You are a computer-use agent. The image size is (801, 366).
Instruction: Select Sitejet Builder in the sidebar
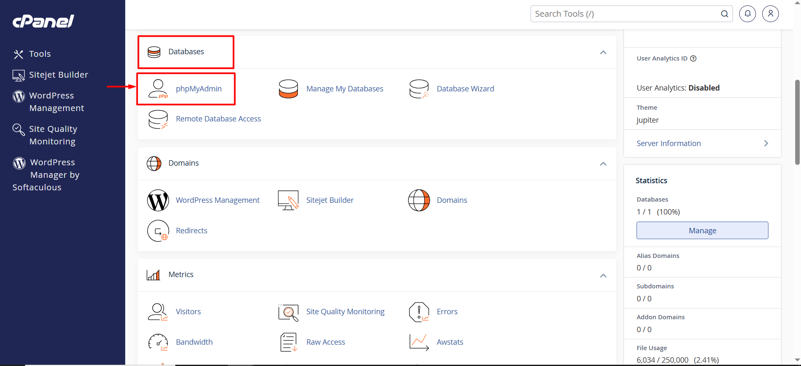click(x=58, y=75)
